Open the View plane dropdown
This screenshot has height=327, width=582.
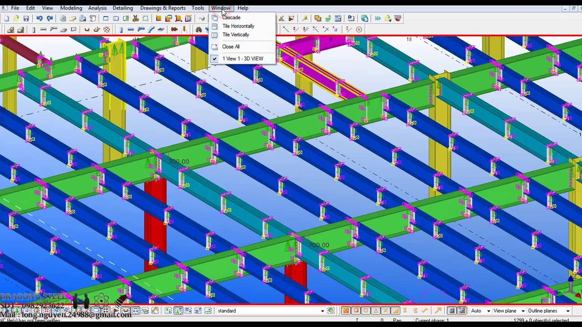click(508, 311)
